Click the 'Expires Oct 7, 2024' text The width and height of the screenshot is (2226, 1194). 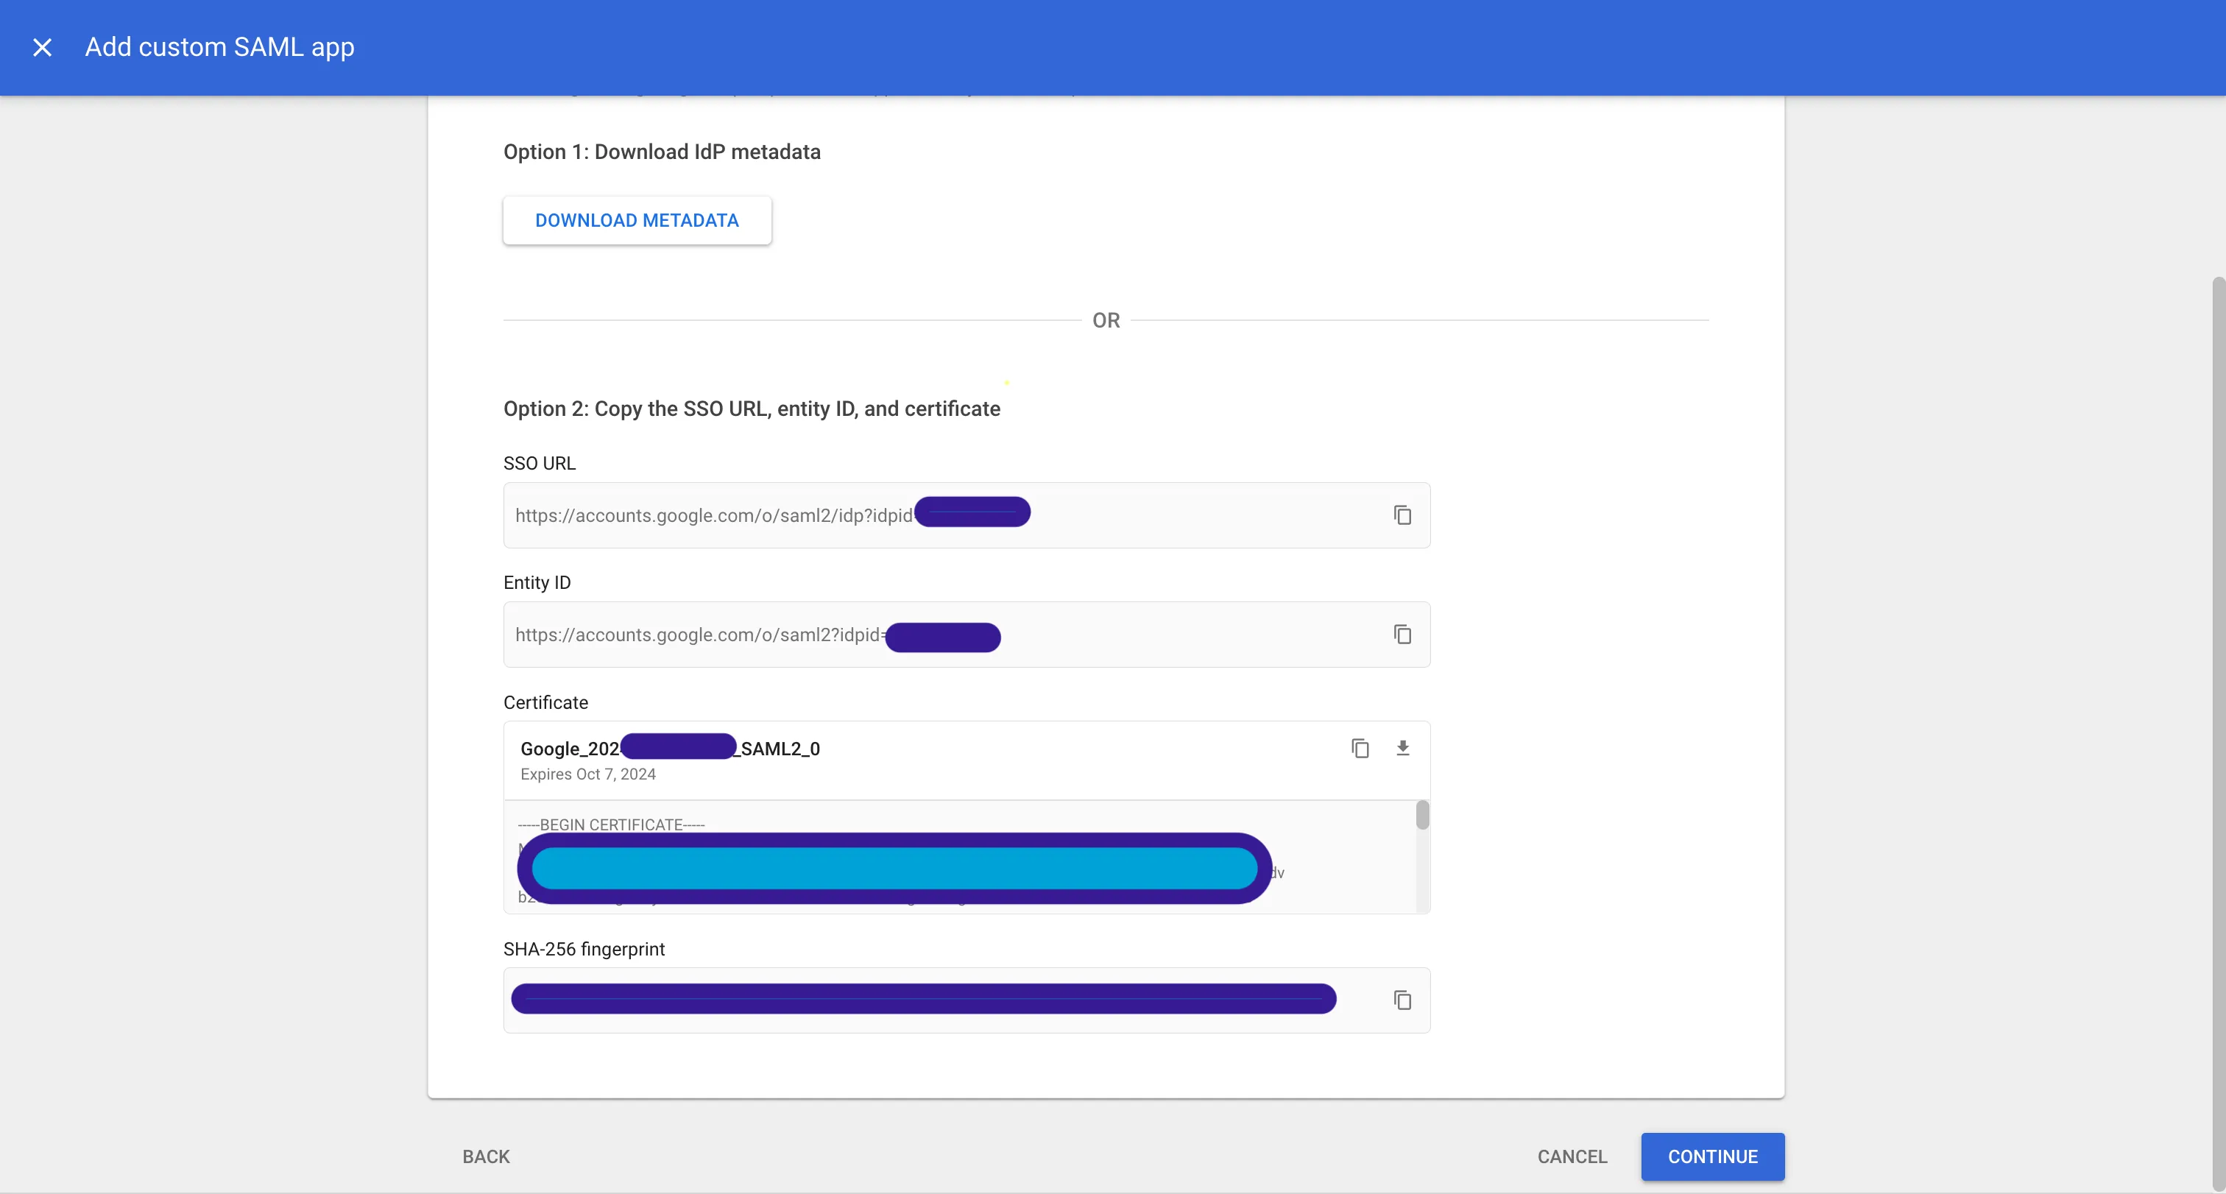click(x=587, y=774)
